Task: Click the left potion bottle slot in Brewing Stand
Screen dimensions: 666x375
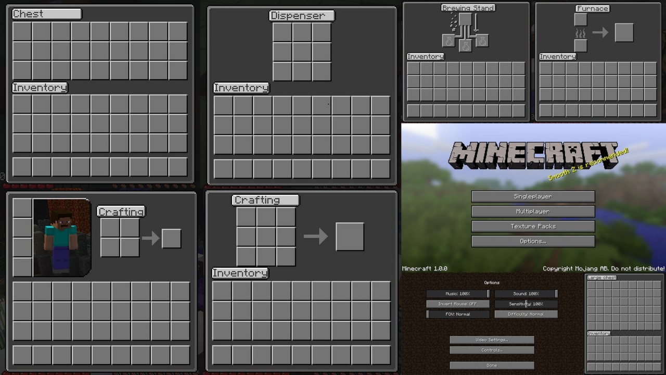Action: pos(449,41)
